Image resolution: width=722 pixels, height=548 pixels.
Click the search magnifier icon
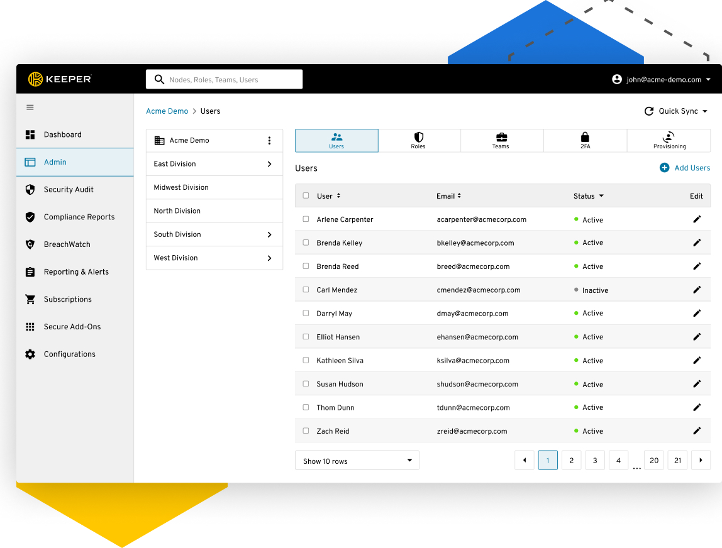click(159, 79)
